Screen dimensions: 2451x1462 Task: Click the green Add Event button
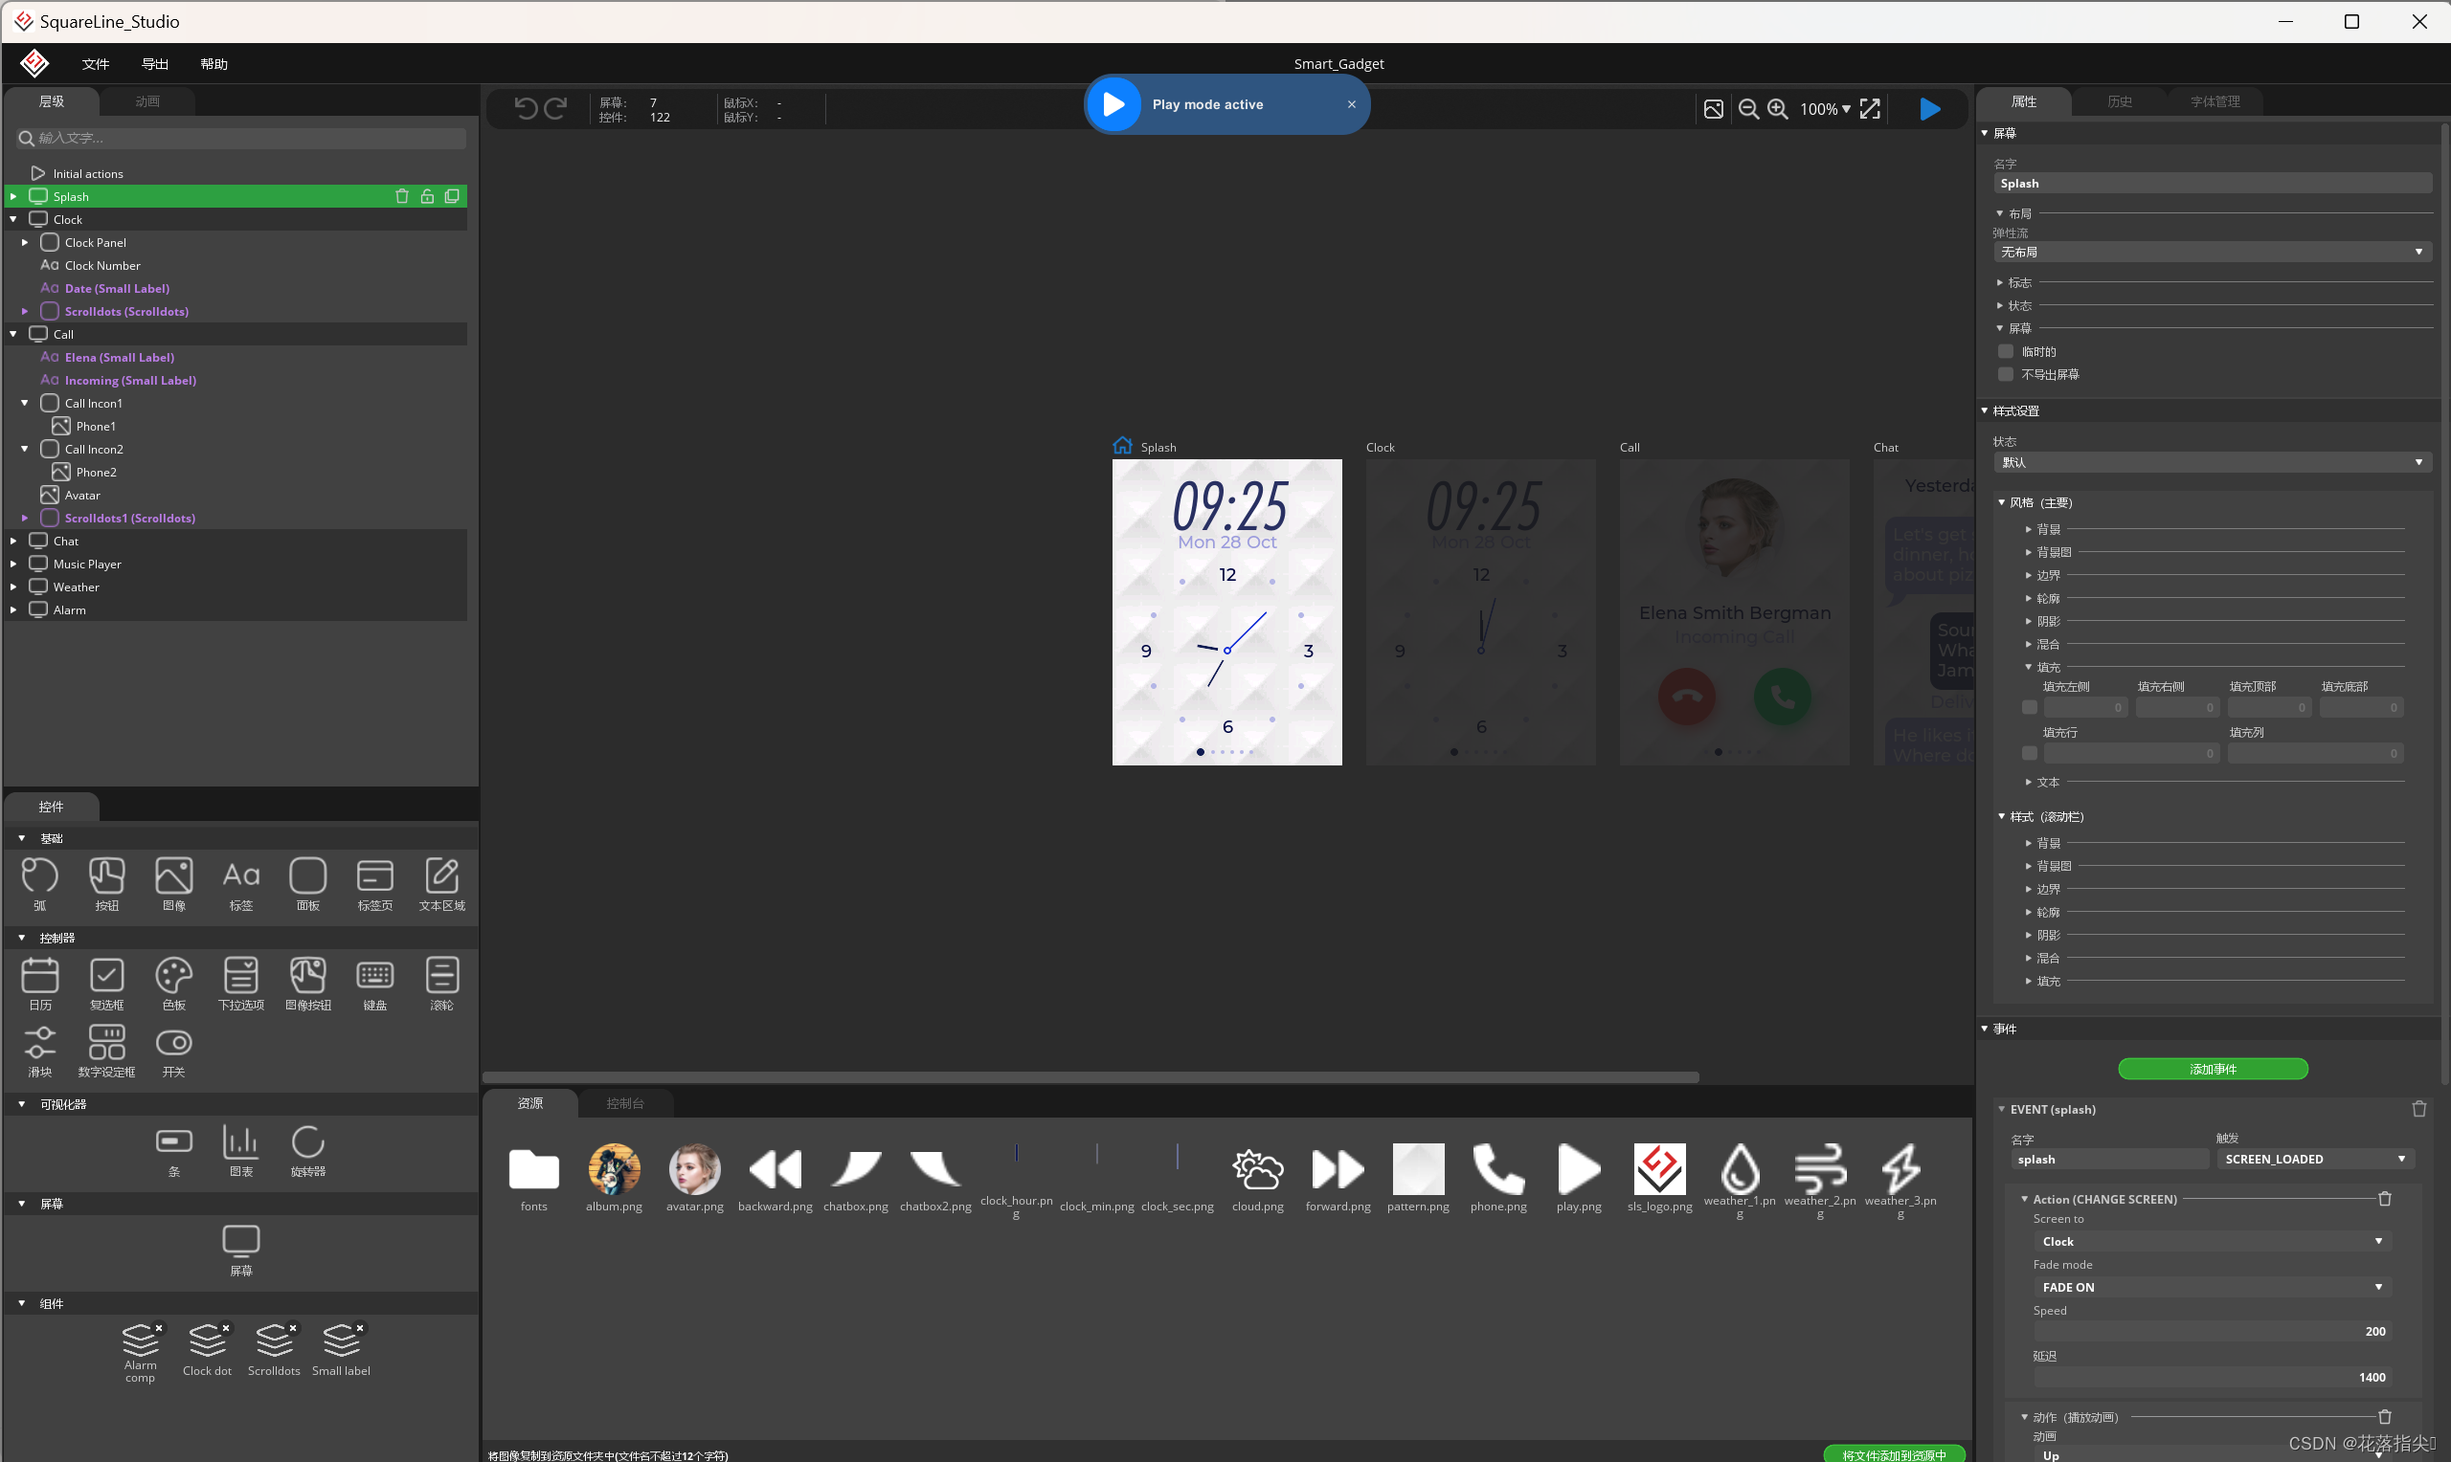2213,1069
